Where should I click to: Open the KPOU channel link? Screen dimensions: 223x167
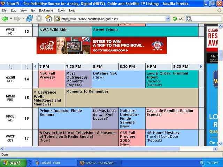tap(10, 116)
